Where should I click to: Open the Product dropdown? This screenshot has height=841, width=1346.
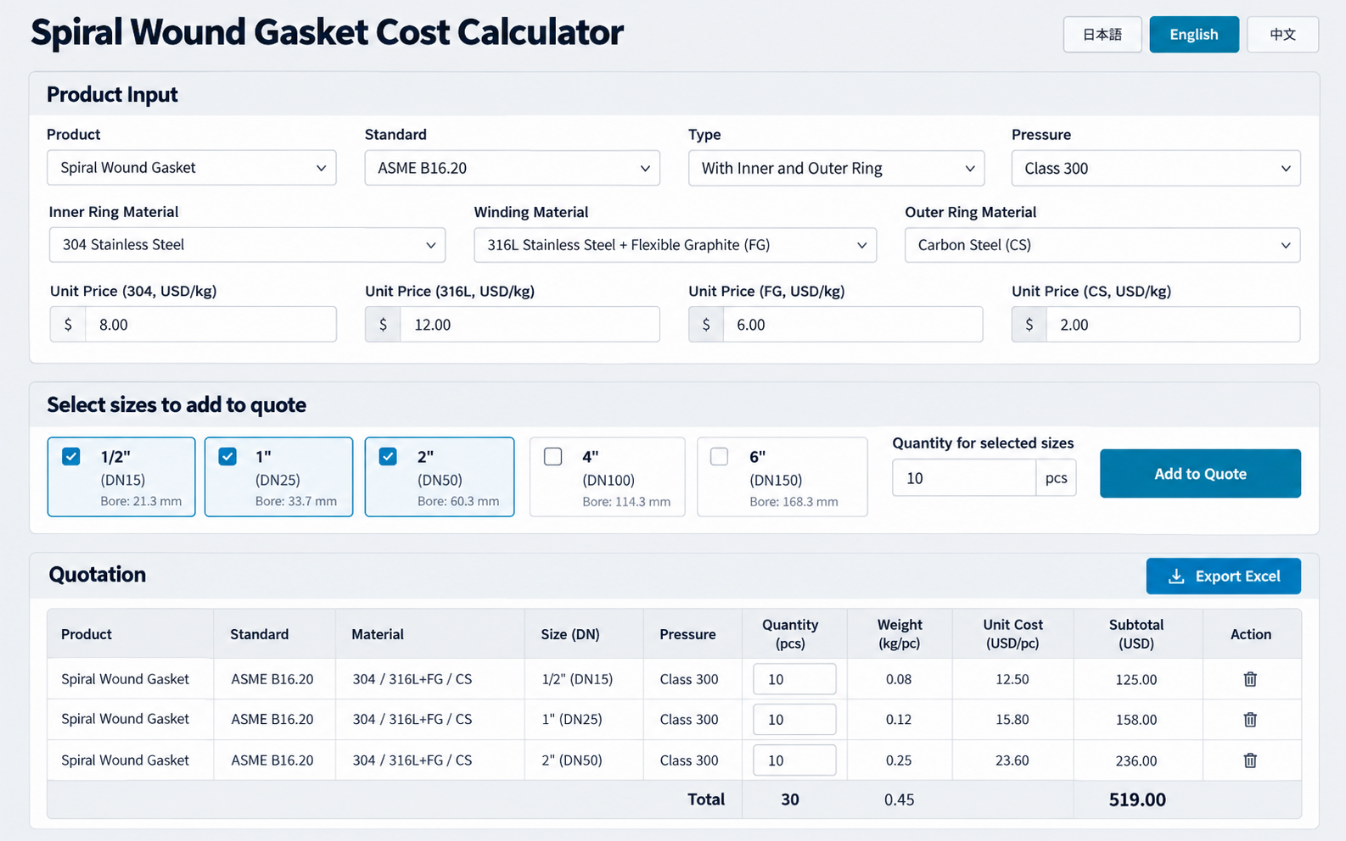pyautogui.click(x=192, y=168)
